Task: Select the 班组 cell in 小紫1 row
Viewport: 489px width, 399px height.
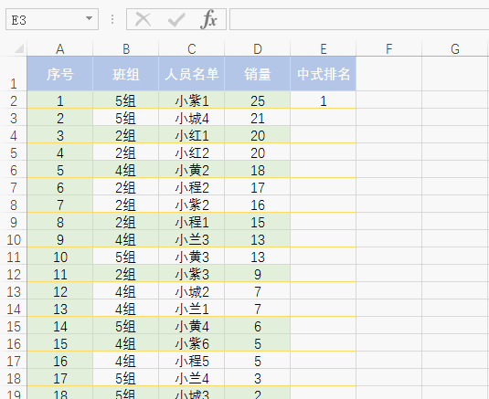Action: [126, 100]
